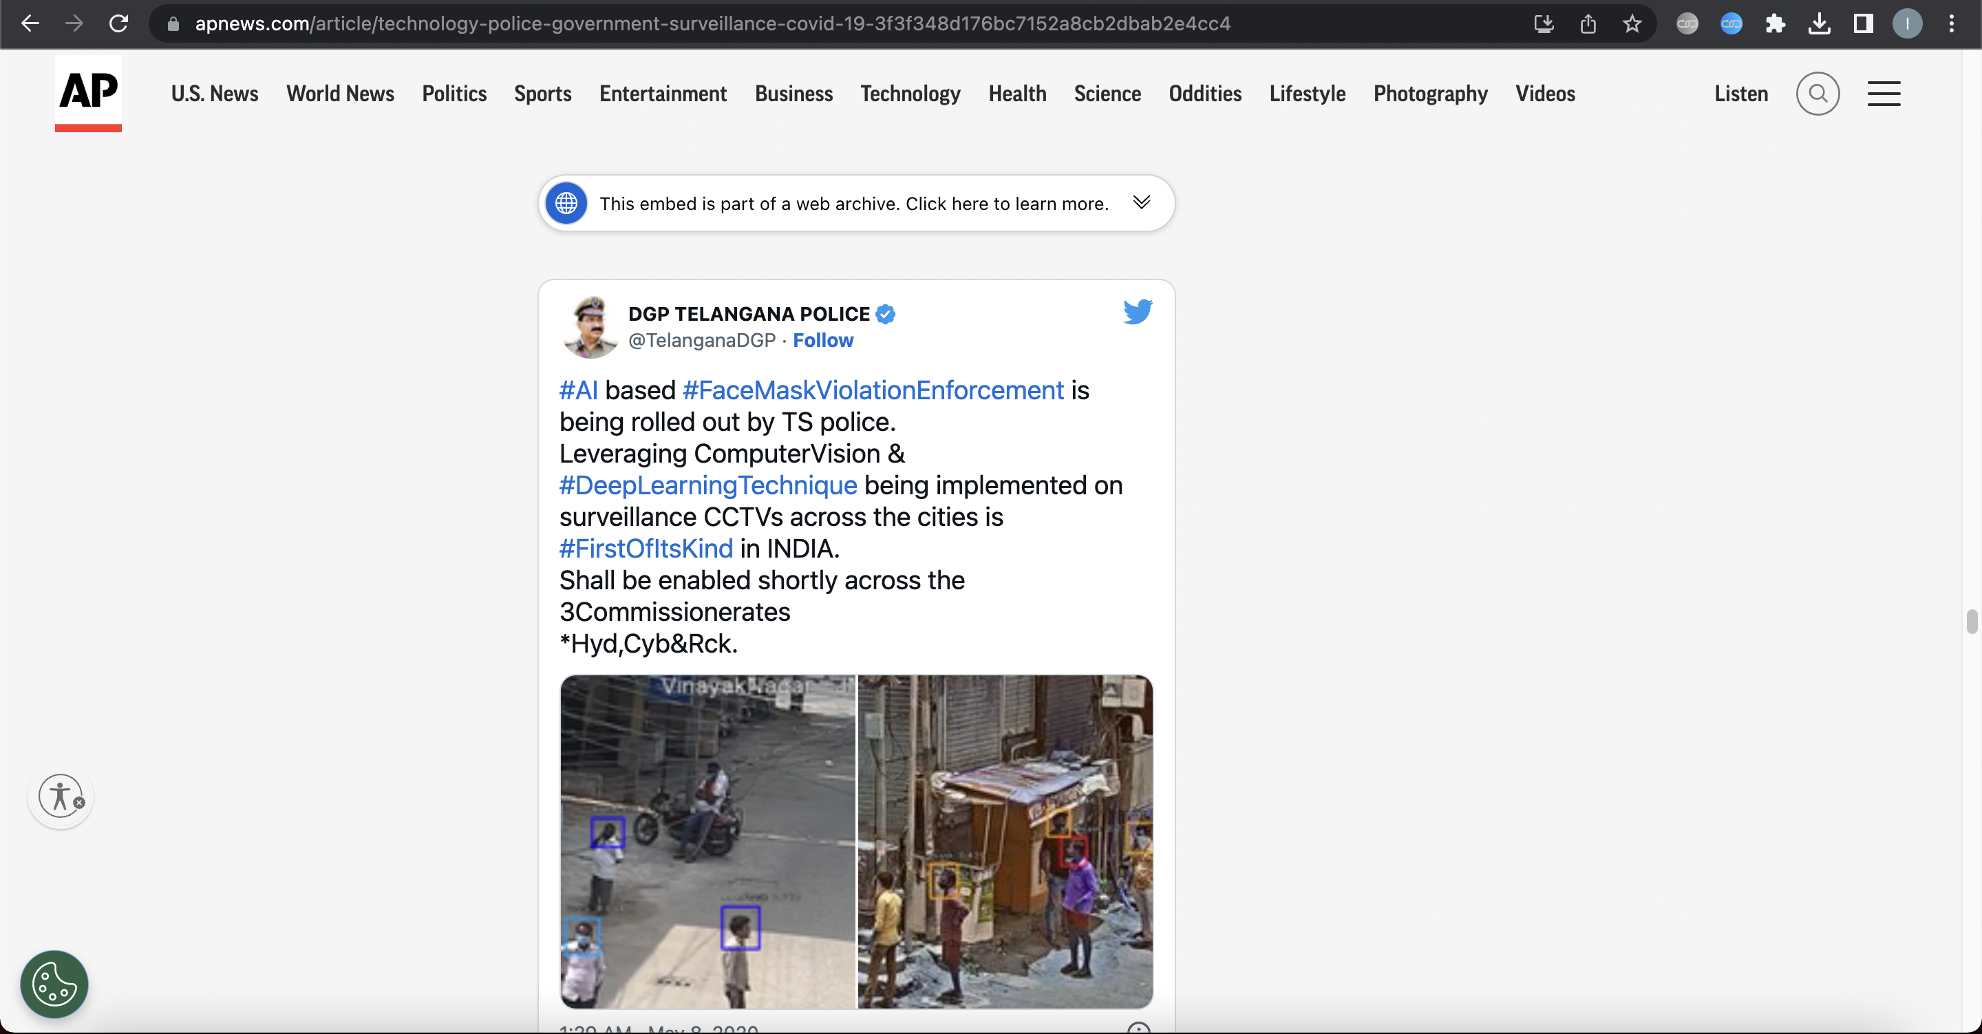Screen dimensions: 1982x1034
Task: Open the Health section
Action: 1017,94
